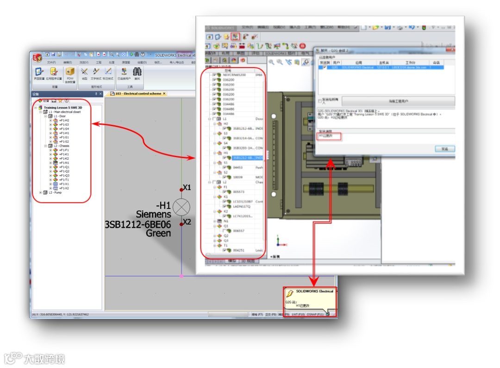Screen dimensions: 500x368
Task: Click the traffic light rebuild icon in the SOLIDWORKS title toolbar
Action: point(424,27)
